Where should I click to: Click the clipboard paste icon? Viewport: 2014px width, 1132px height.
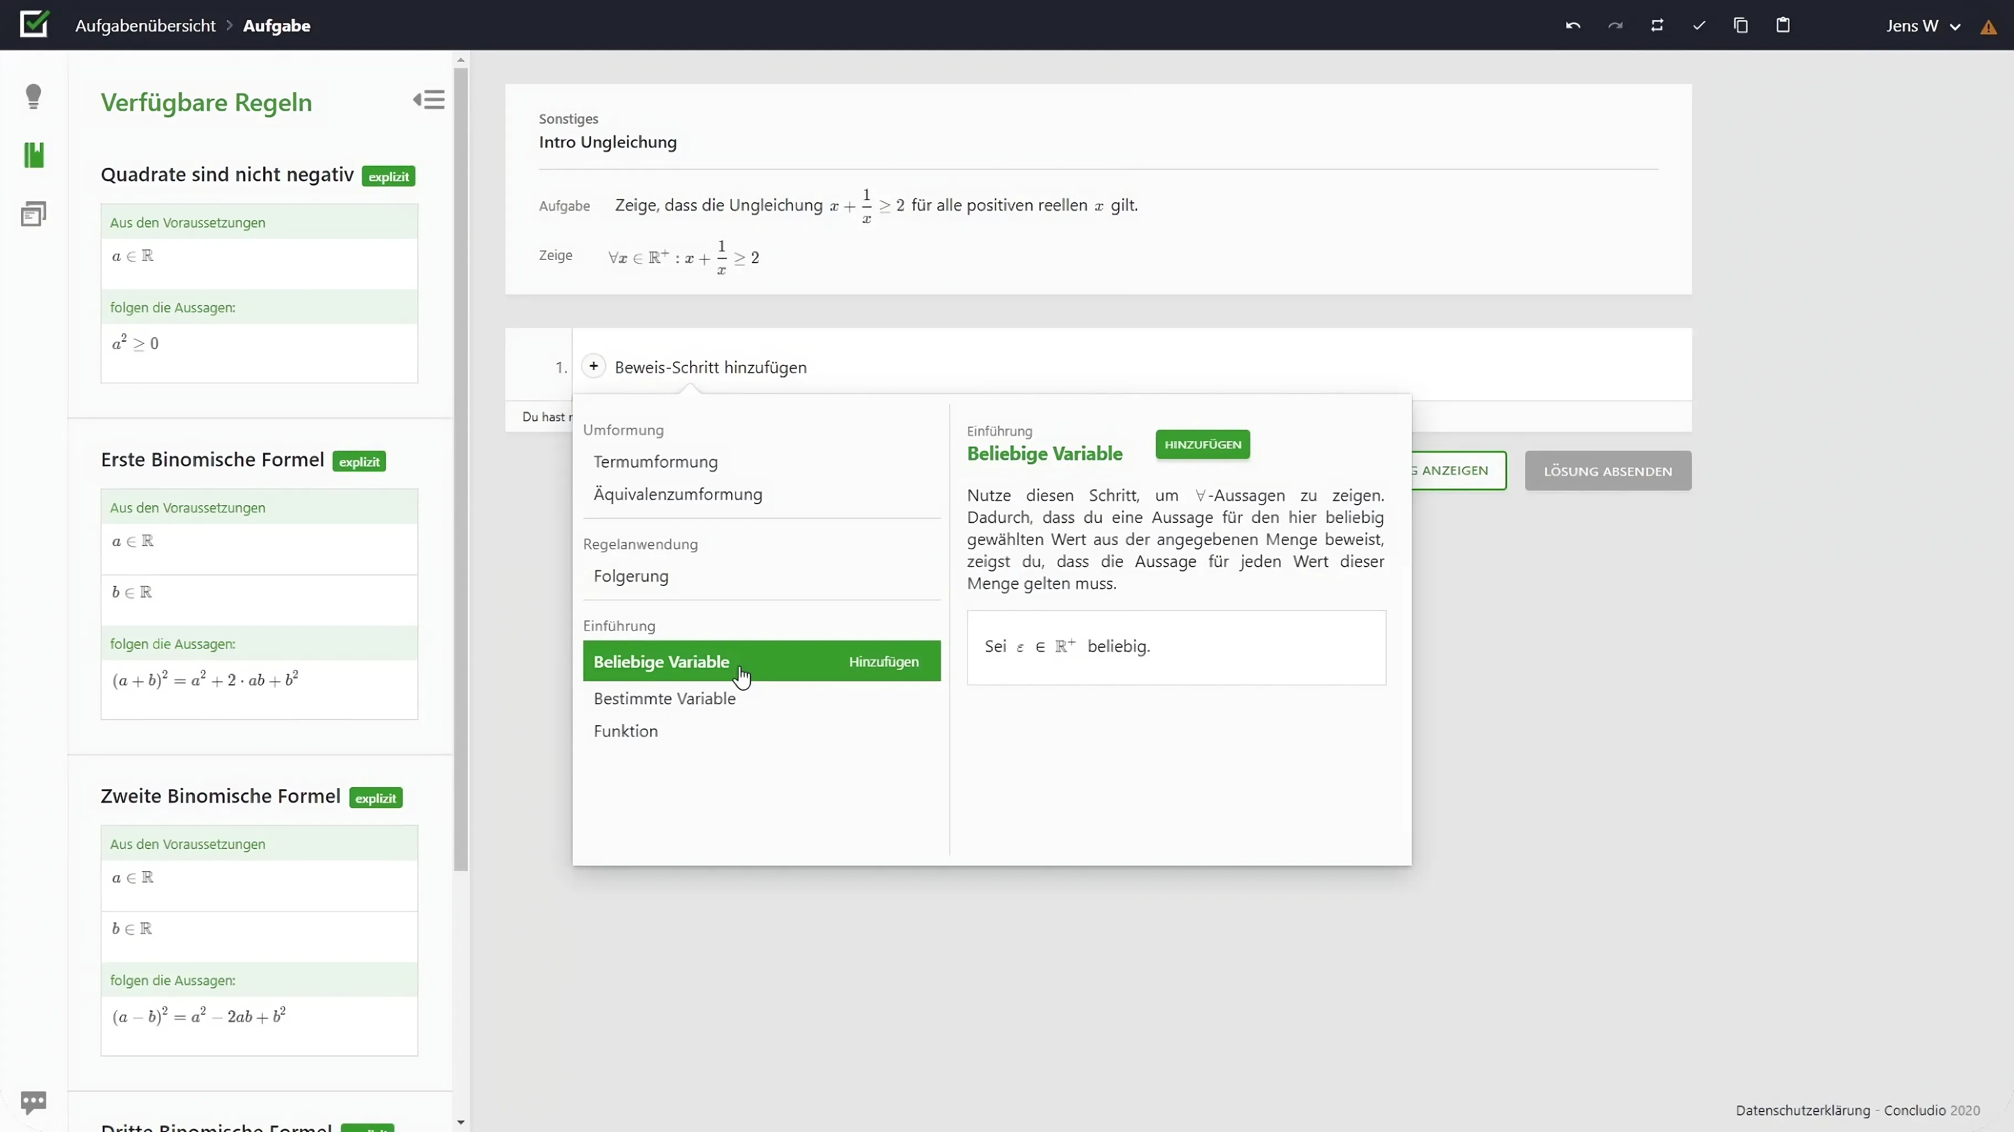1783,26
